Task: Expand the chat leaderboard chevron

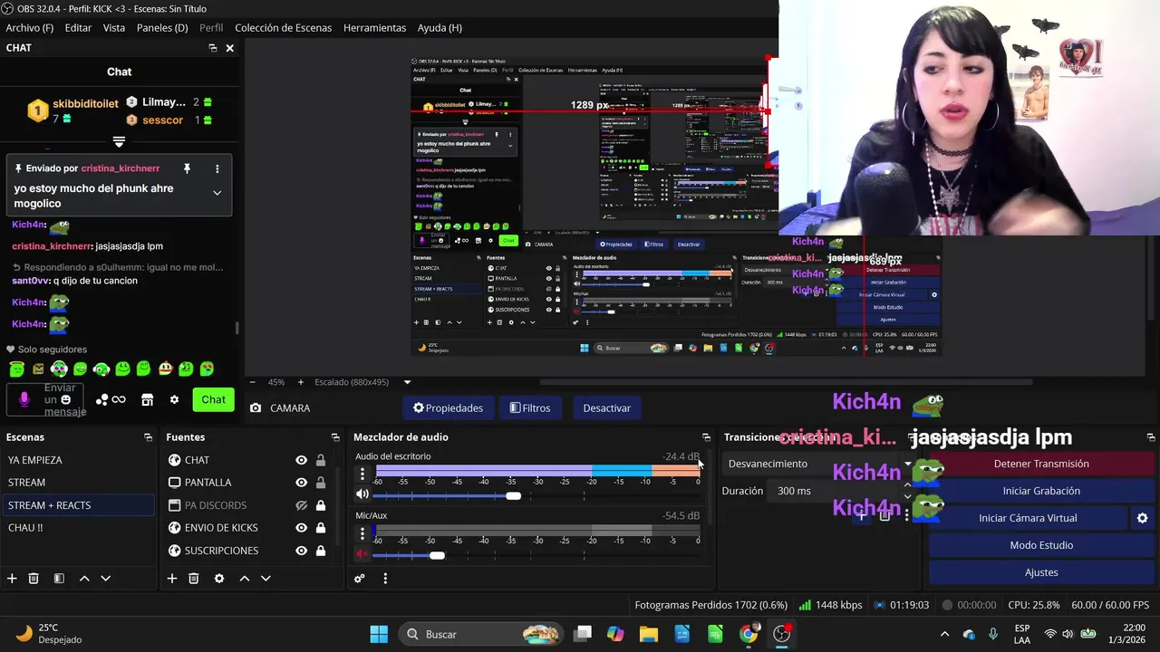Action: pyautogui.click(x=119, y=142)
